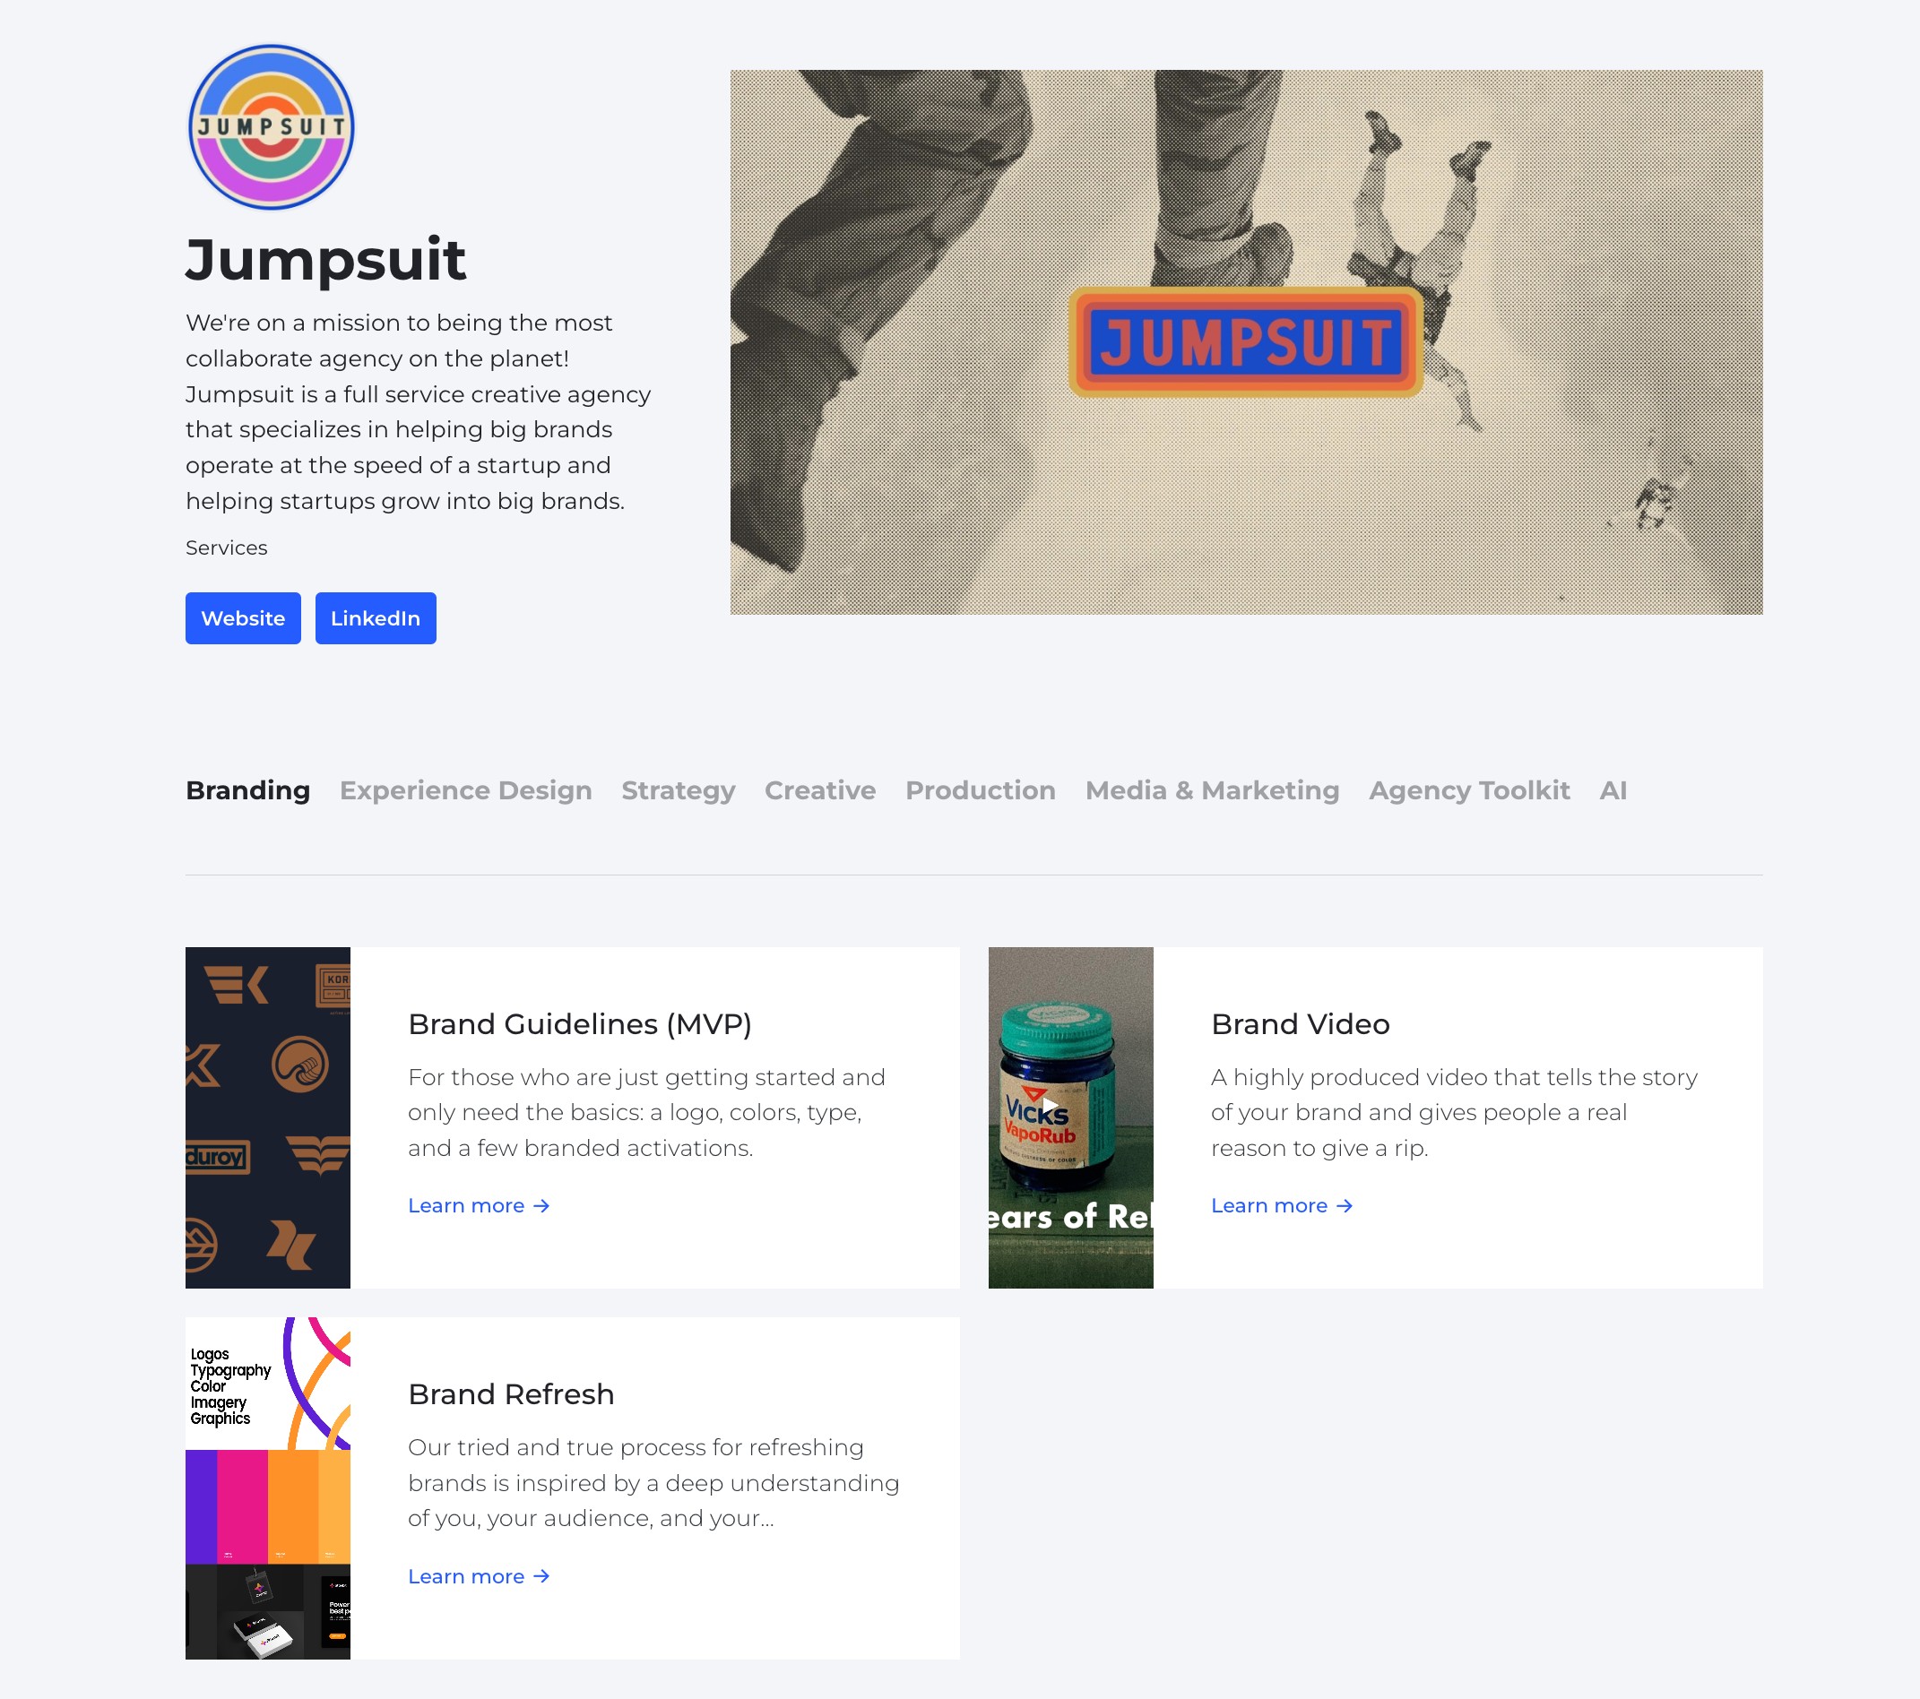Open the Creative tab

pyautogui.click(x=820, y=789)
